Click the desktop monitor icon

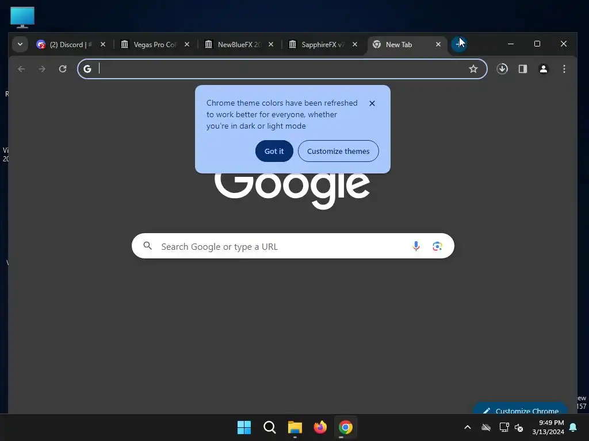point(22,17)
